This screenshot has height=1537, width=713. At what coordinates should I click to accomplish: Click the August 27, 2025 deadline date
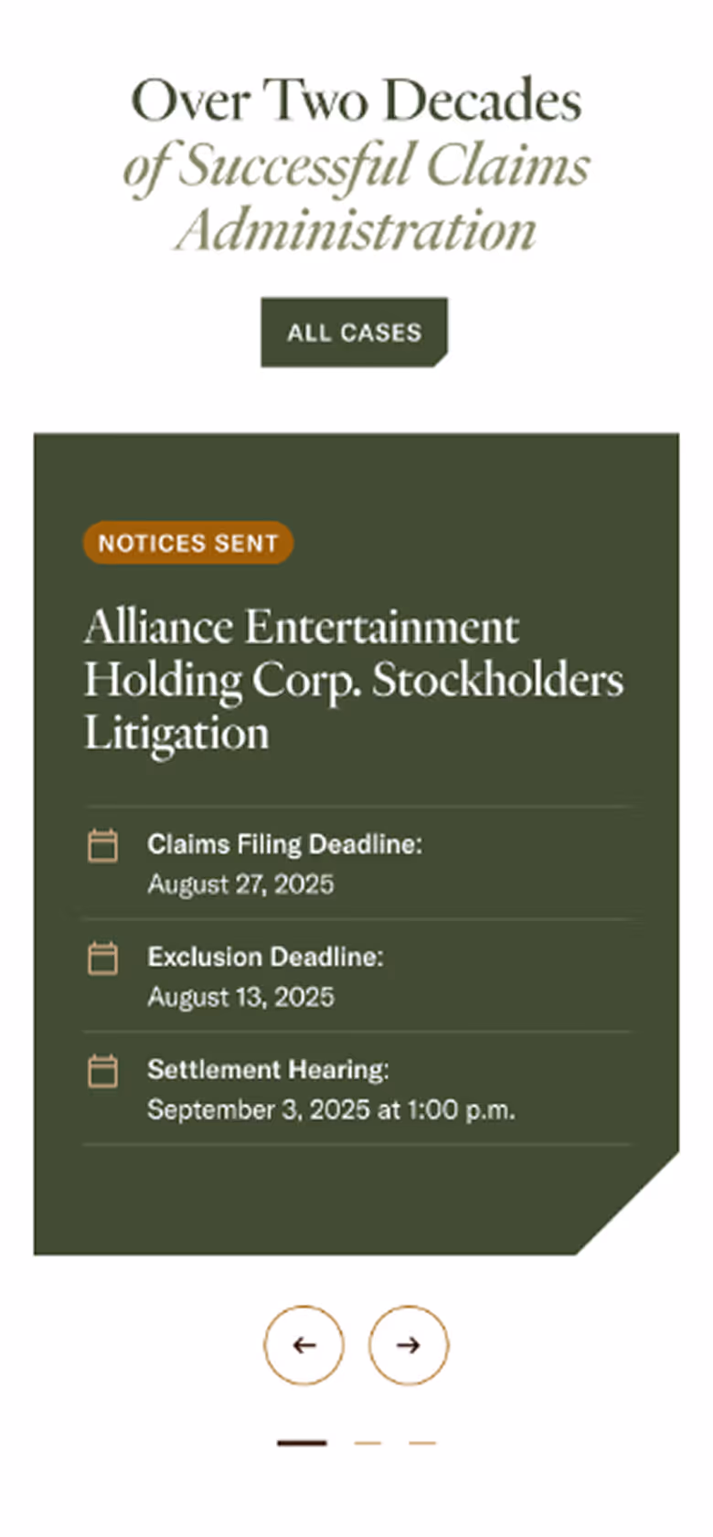[x=240, y=884]
